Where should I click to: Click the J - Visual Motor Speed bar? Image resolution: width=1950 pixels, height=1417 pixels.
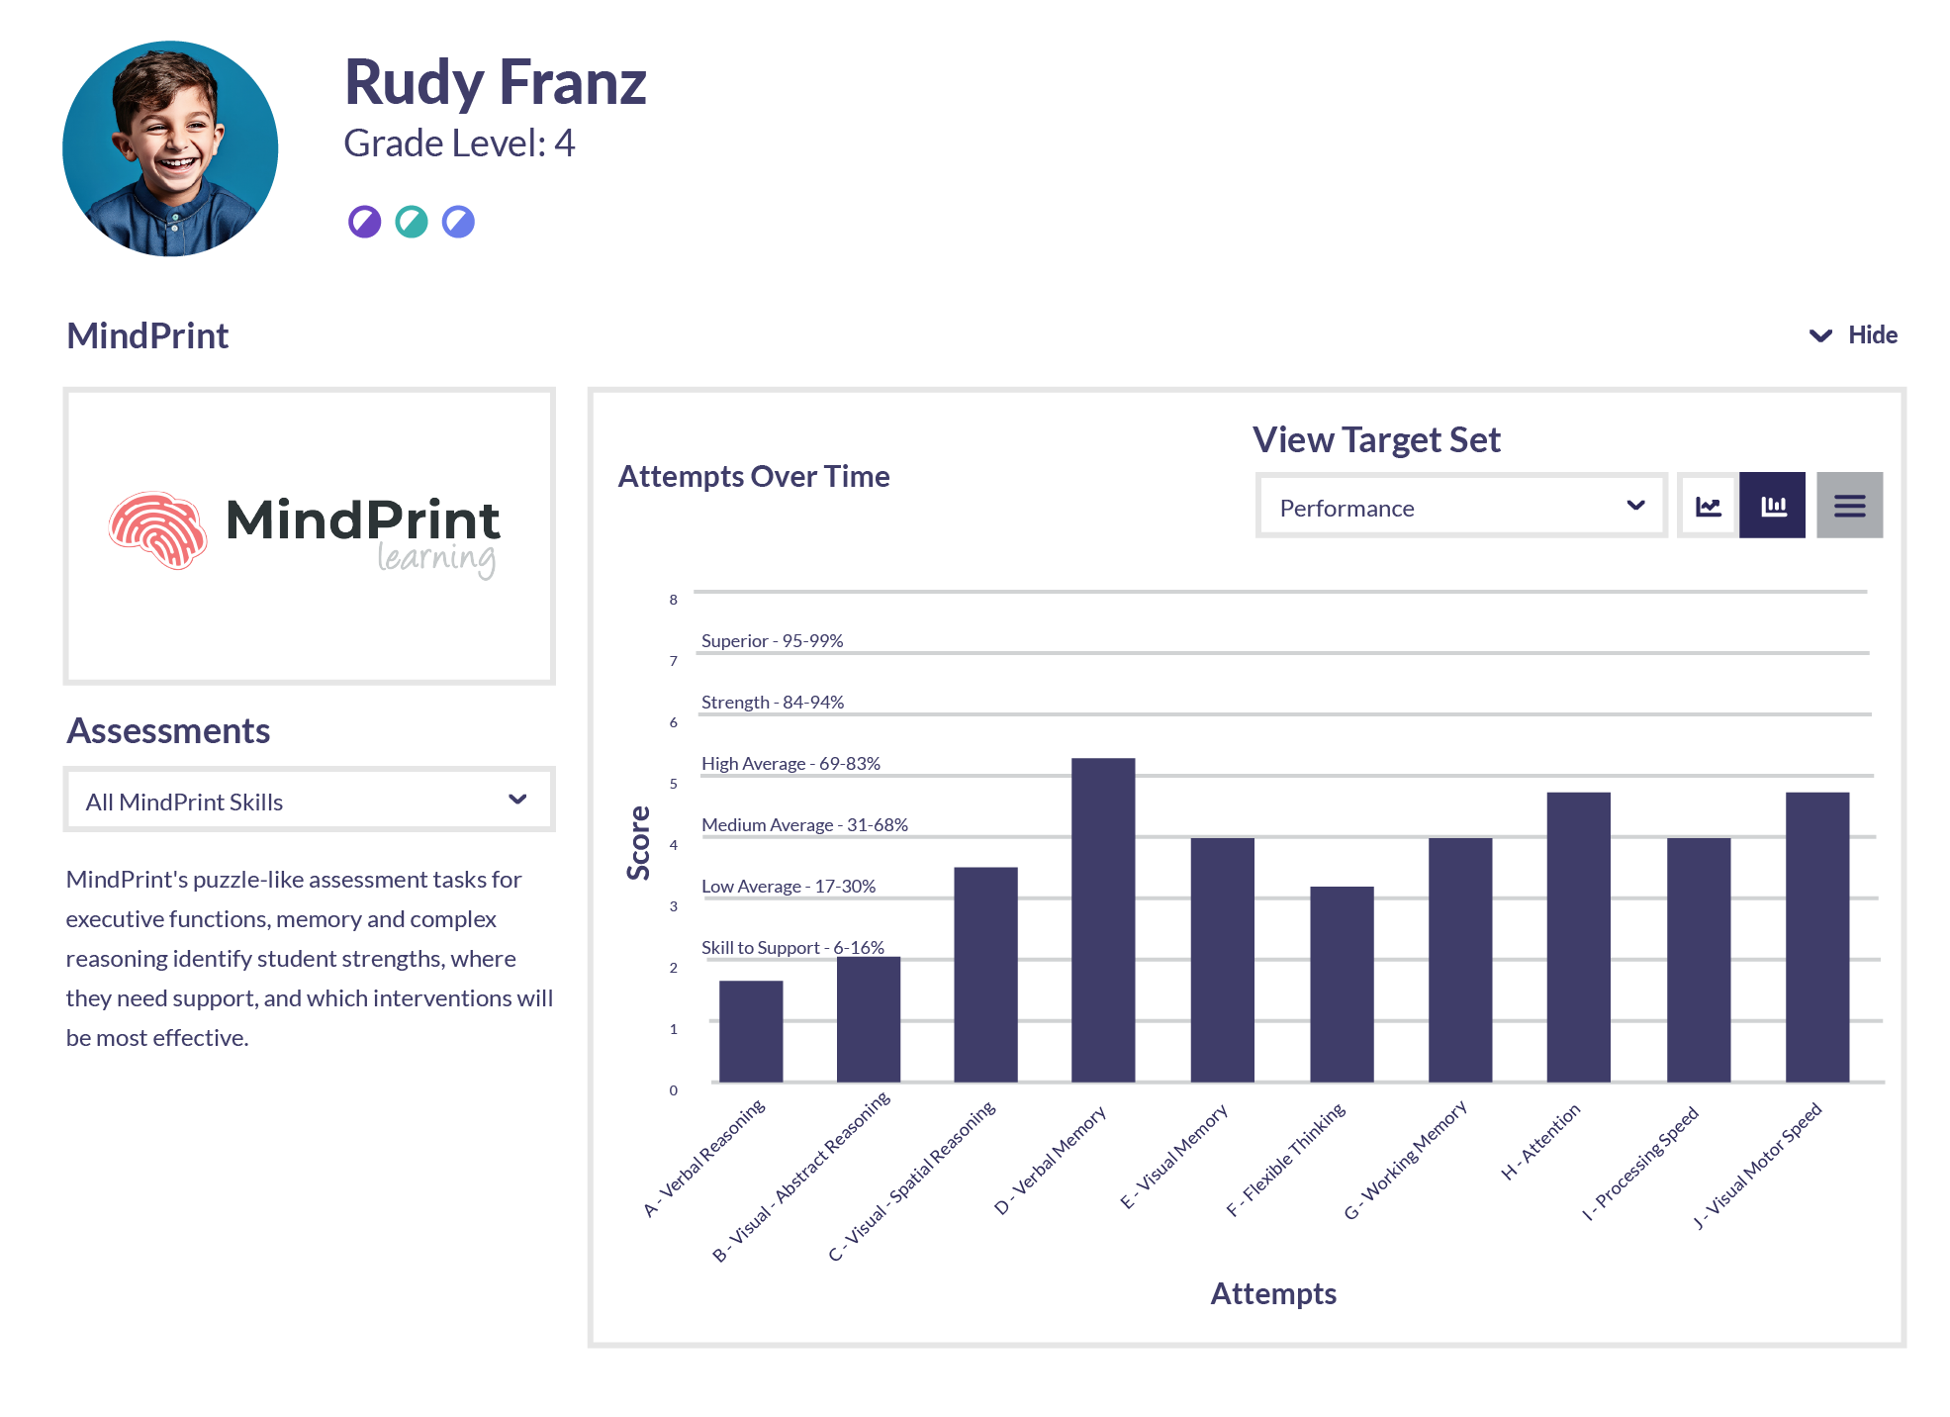(1816, 936)
